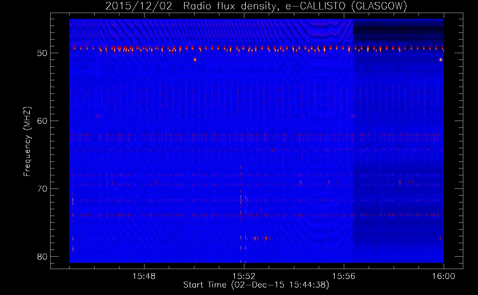
Task: Click the "Start Time (02-Dec-15 15:44:38)" x-axis label
Action: [x=256, y=285]
